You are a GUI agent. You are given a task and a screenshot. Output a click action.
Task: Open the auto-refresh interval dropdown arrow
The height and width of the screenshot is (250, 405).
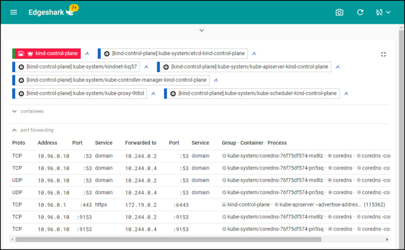click(388, 12)
